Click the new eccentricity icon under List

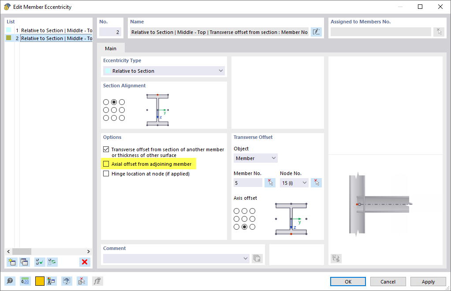click(x=12, y=262)
